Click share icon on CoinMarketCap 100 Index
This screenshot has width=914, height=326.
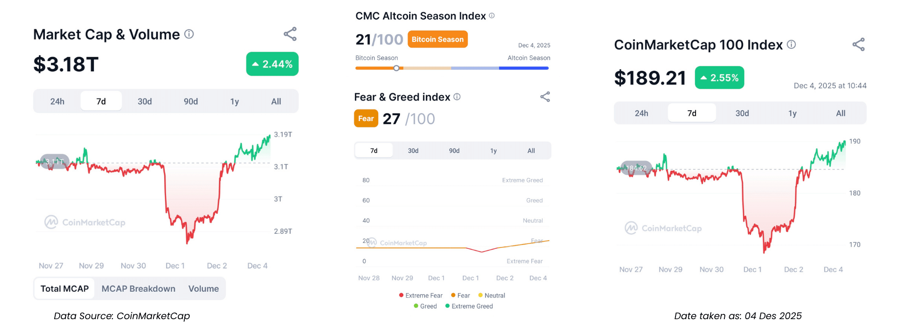pos(858,44)
